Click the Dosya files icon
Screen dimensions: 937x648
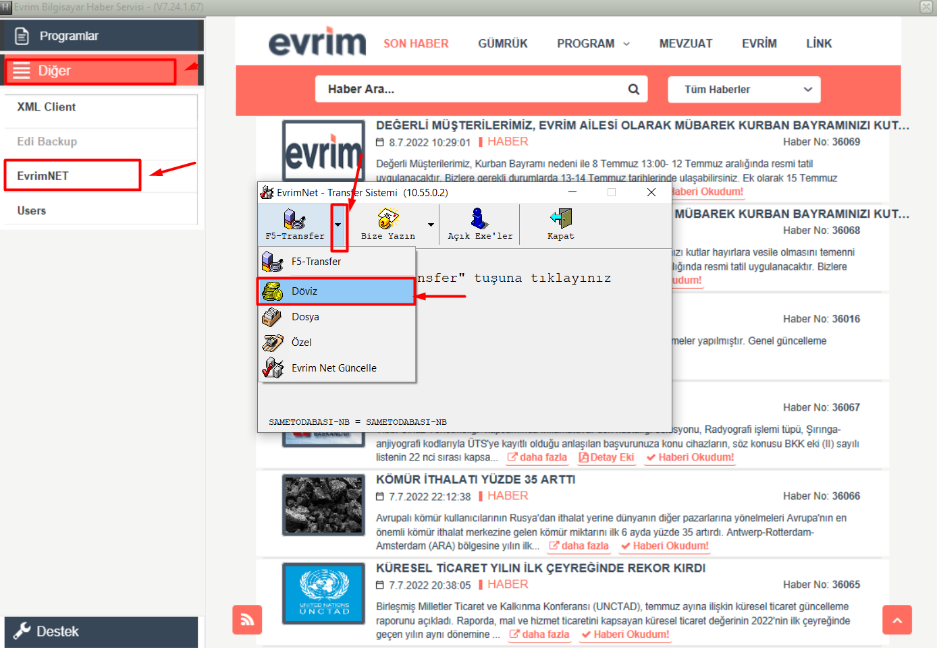tap(273, 317)
